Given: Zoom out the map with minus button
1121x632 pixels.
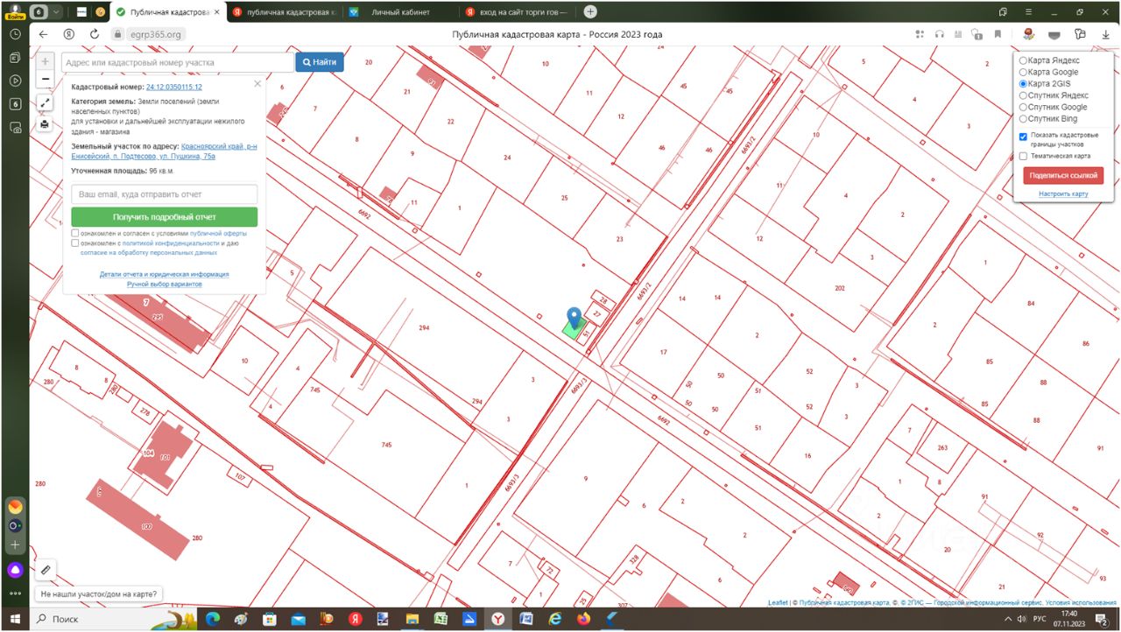Looking at the screenshot, I should (x=46, y=80).
